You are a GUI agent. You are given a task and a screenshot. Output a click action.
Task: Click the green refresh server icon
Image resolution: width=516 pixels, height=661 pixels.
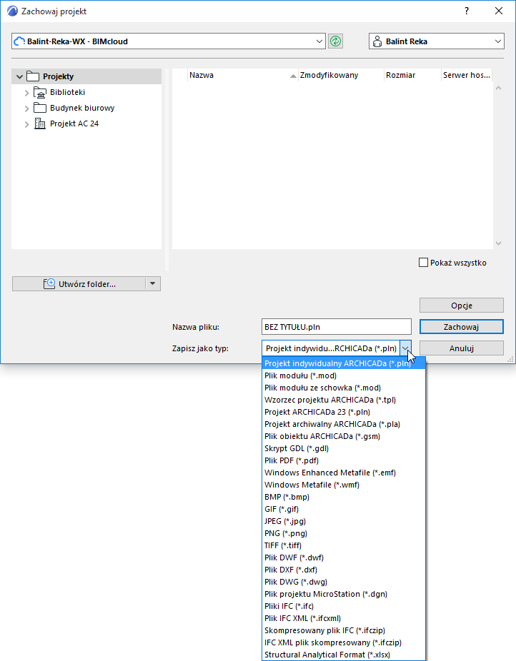335,41
